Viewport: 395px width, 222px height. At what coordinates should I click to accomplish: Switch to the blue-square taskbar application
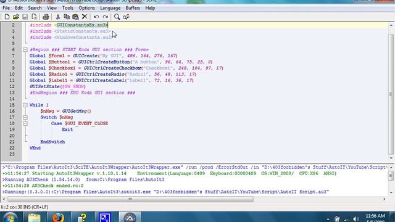106,217
